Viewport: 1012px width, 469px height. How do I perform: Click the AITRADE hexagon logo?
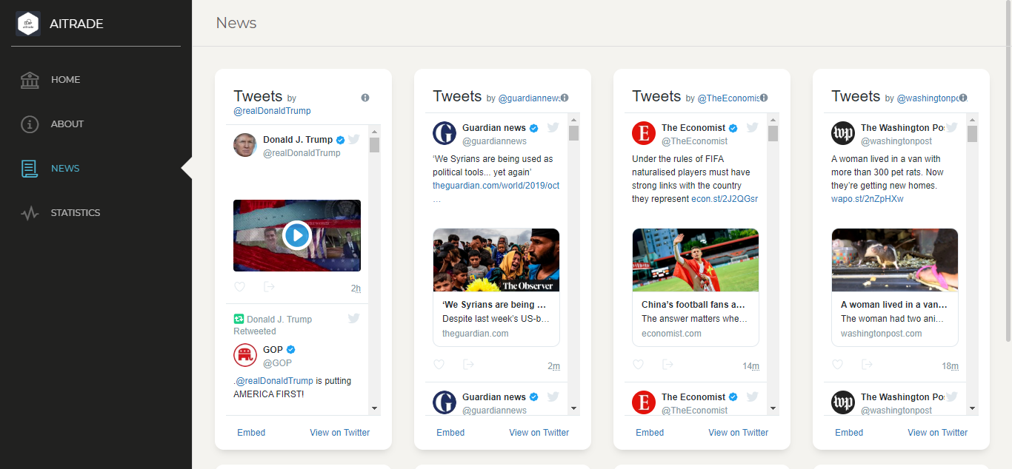[x=28, y=24]
